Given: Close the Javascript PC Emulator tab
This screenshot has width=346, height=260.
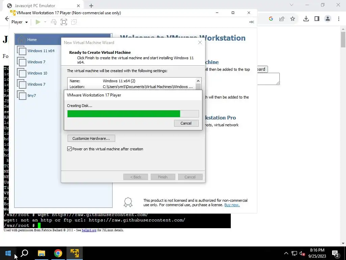Looking at the screenshot, I should pyautogui.click(x=78, y=6).
